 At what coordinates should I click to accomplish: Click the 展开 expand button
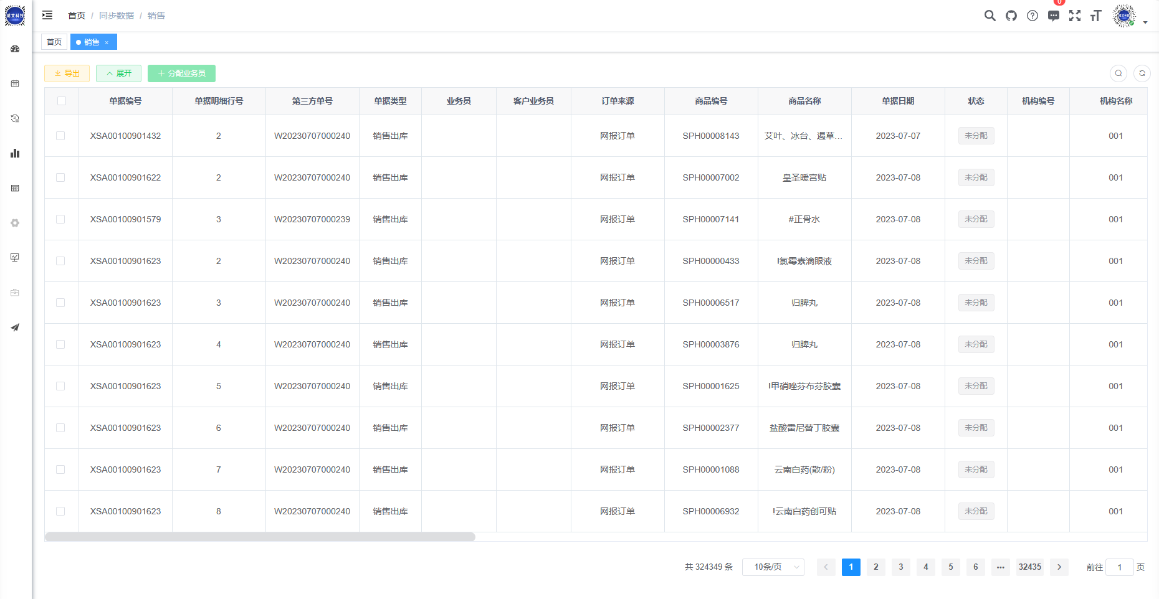(118, 73)
